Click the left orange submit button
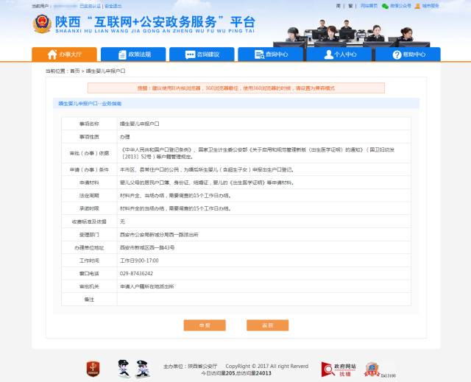The image size is (471, 382). pyautogui.click(x=205, y=325)
